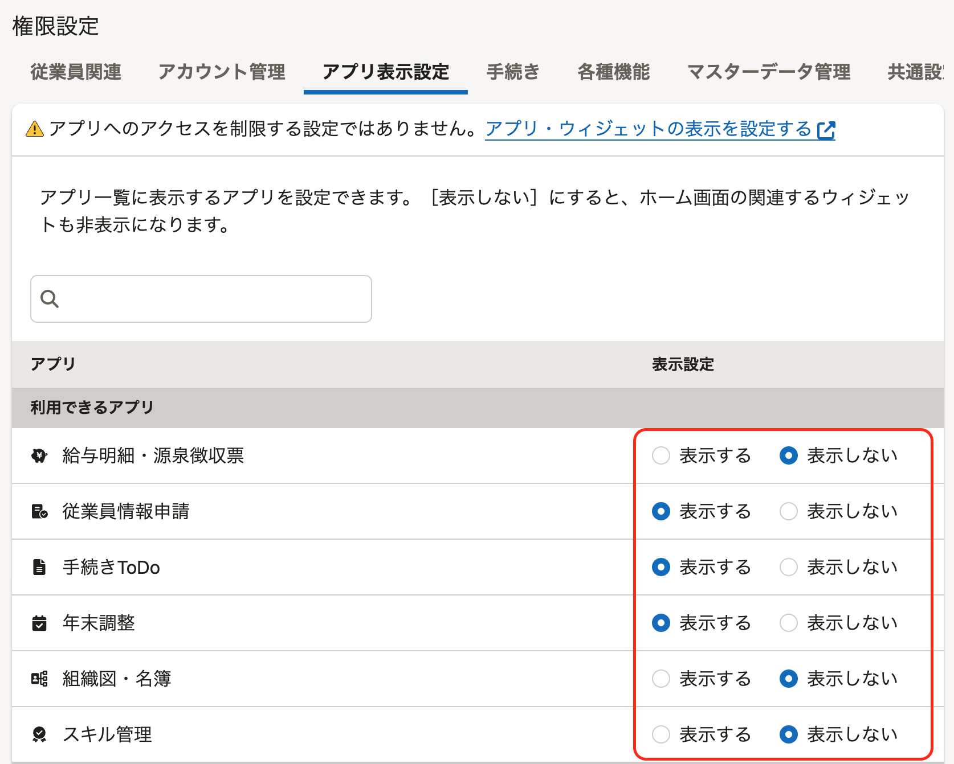The width and height of the screenshot is (954, 764).
Task: Open the アカウント管理 tab
Action: tap(222, 72)
